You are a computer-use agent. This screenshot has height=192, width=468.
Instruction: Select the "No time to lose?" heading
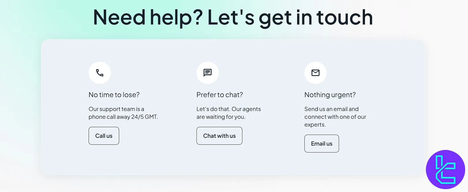(114, 95)
